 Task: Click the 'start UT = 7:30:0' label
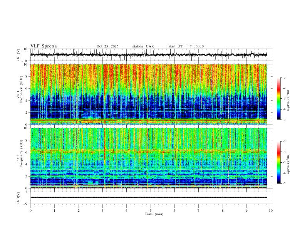(186, 46)
